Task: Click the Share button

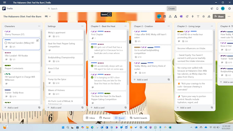Action: pos(219,16)
